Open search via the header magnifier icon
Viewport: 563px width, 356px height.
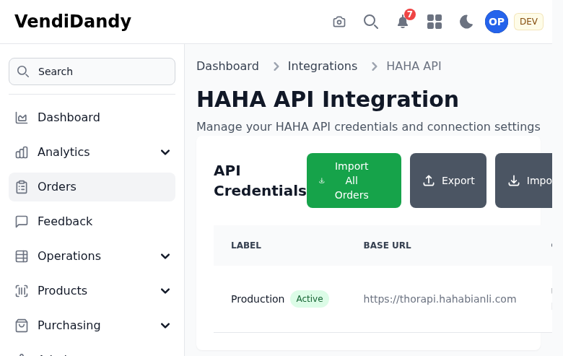coord(371,22)
